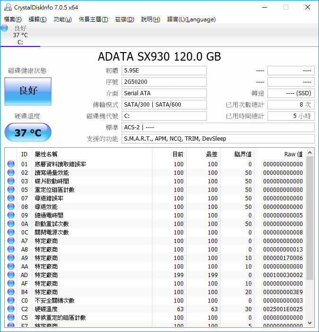The width and height of the screenshot is (319, 332).
Task: Select the C: disk tab at the top
Action: [20, 36]
